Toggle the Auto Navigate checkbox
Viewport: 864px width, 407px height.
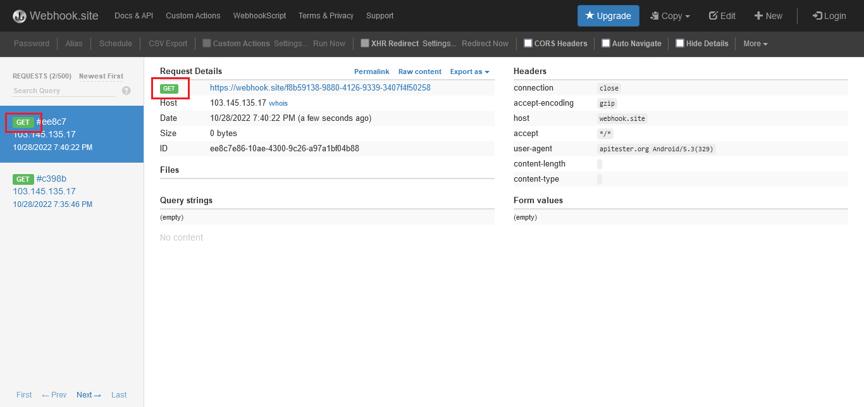click(606, 43)
